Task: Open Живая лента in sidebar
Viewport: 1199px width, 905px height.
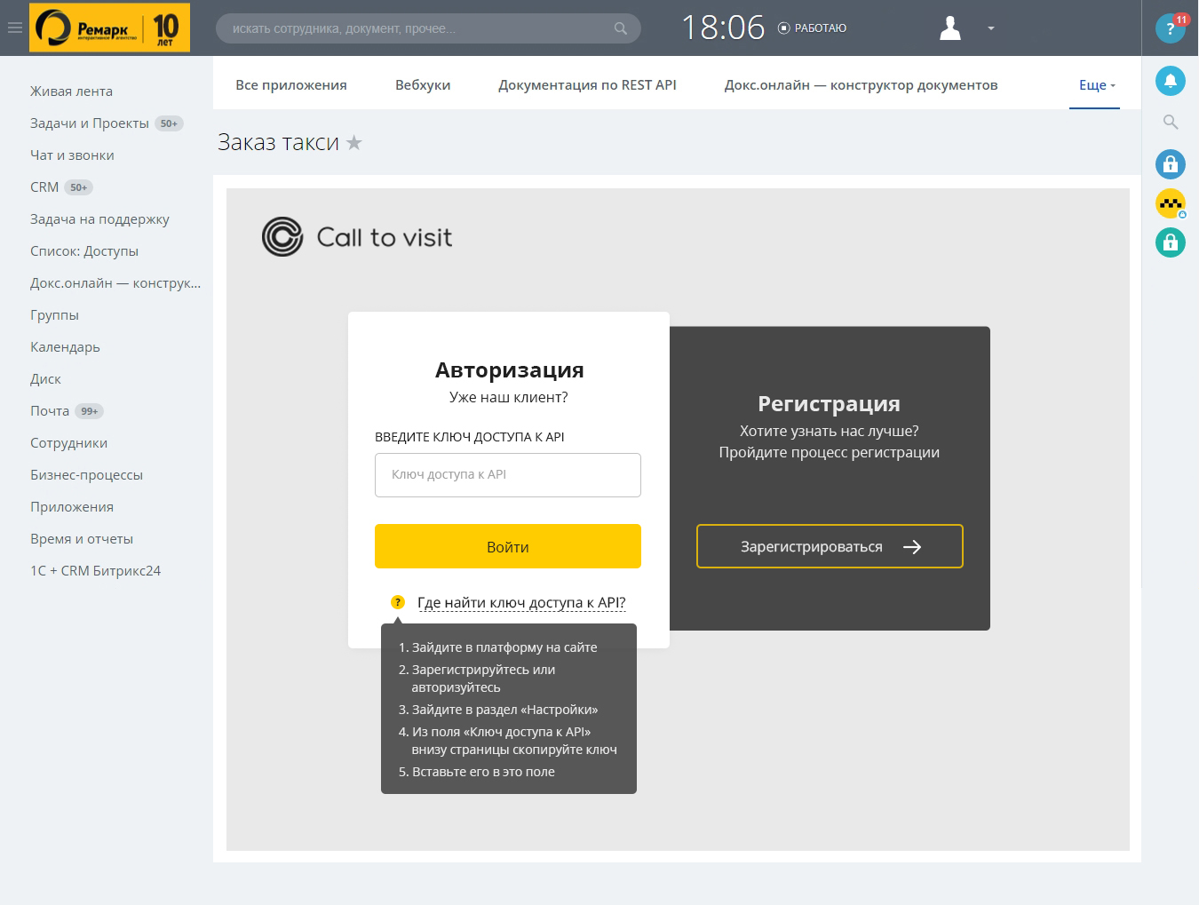Action: point(71,91)
